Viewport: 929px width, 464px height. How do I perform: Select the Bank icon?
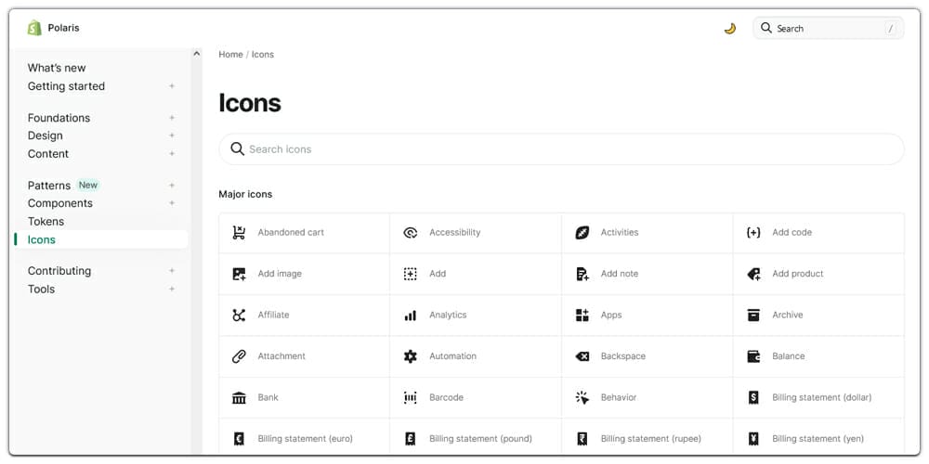pyautogui.click(x=239, y=398)
